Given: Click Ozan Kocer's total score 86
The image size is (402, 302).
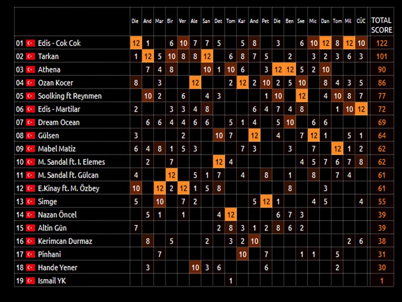Looking at the screenshot, I should [381, 83].
